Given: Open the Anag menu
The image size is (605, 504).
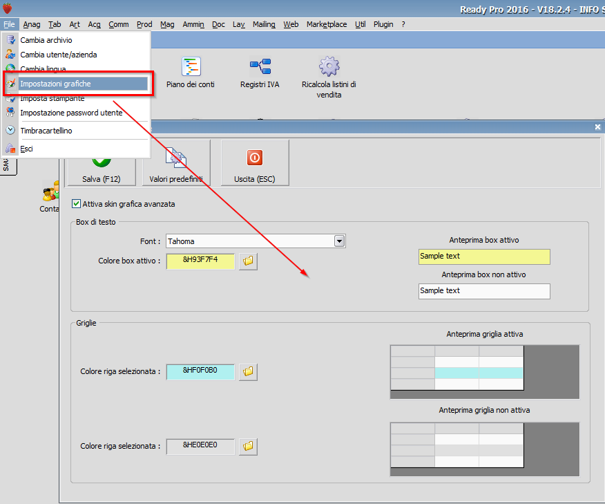Looking at the screenshot, I should (x=32, y=24).
